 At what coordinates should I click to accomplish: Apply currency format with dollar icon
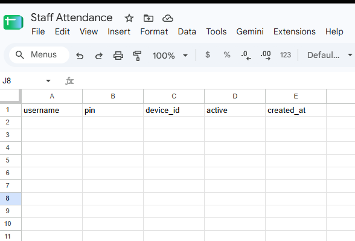(208, 55)
